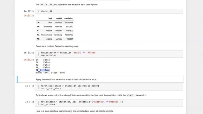Click 'Here is a more practical example' text

click(x=75, y=111)
